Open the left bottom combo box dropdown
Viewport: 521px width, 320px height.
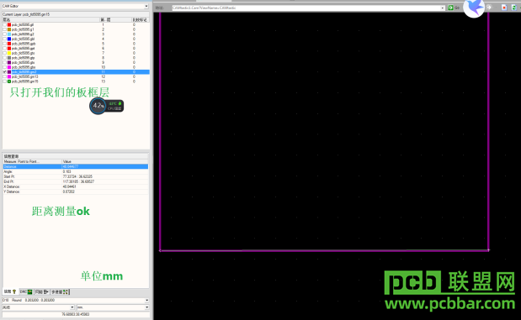coord(72,307)
